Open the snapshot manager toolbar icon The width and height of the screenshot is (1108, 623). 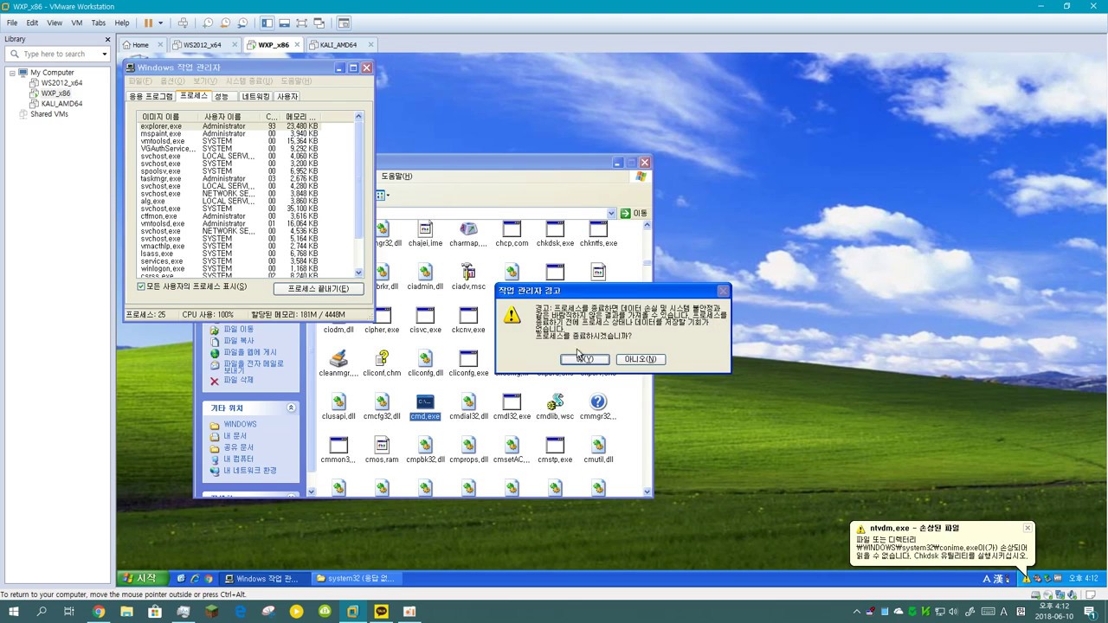(x=242, y=22)
